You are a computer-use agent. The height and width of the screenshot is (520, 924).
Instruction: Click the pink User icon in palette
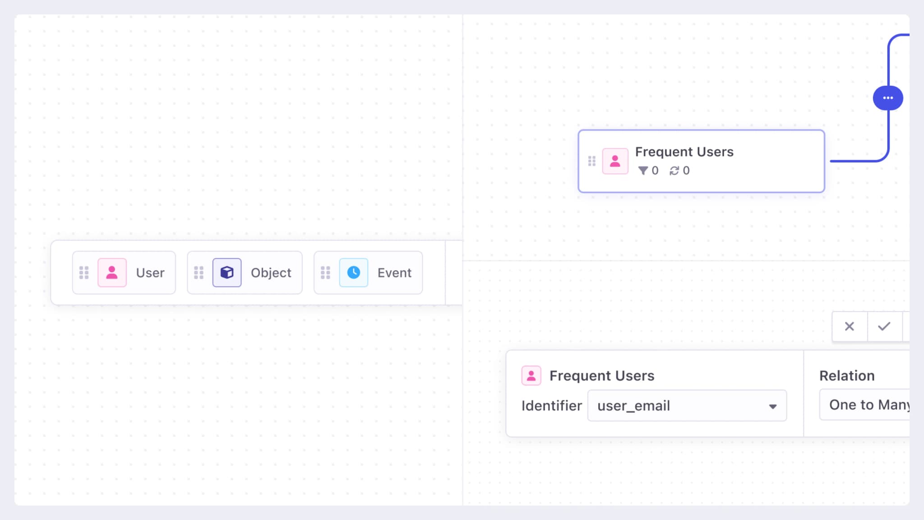[x=112, y=273]
